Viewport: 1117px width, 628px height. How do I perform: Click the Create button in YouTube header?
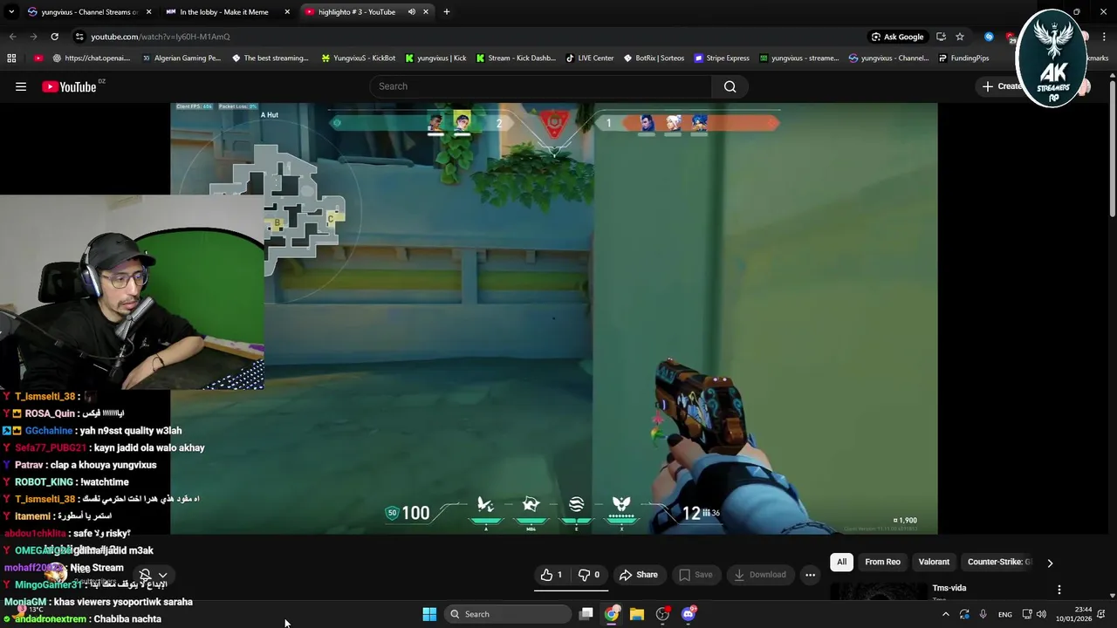pyautogui.click(x=1002, y=86)
